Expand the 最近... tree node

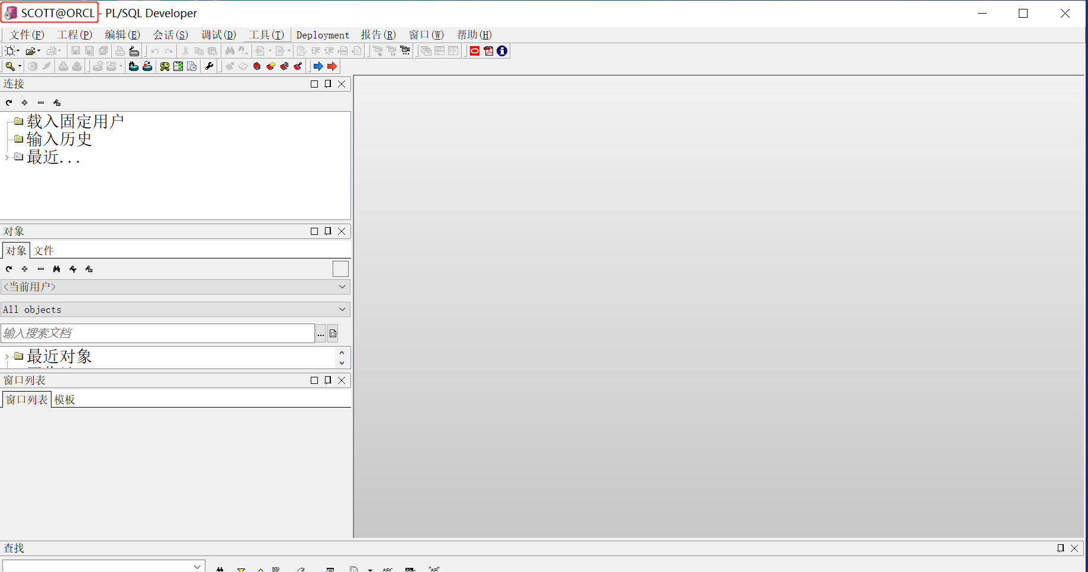pos(7,157)
